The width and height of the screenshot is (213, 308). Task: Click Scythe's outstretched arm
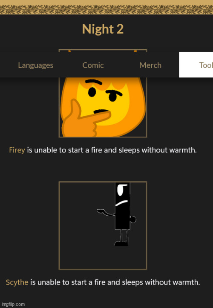tap(106, 213)
